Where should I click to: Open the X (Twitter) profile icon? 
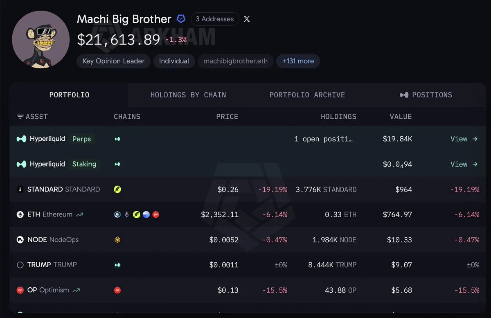point(247,19)
